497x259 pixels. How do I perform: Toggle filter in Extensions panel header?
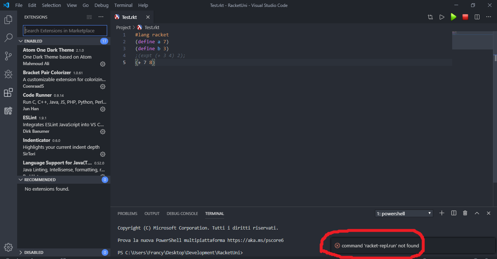coord(89,17)
